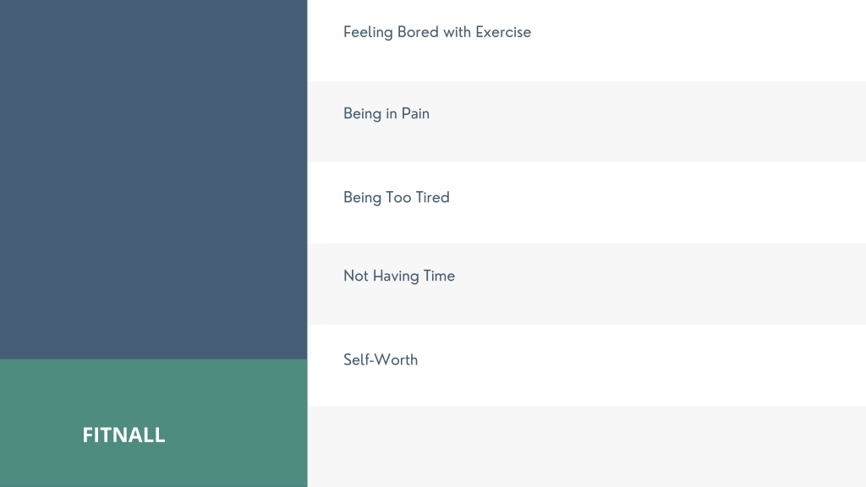This screenshot has width=866, height=487.
Task: Select the "Feeling Bored with Exercise" row text
Action: (437, 32)
